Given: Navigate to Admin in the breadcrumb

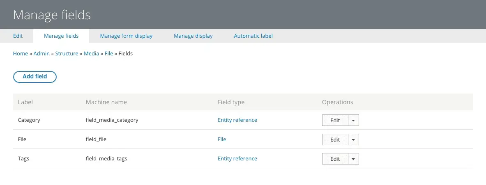Looking at the screenshot, I should pos(41,53).
